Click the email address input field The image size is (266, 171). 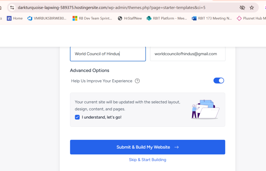tap(188, 54)
